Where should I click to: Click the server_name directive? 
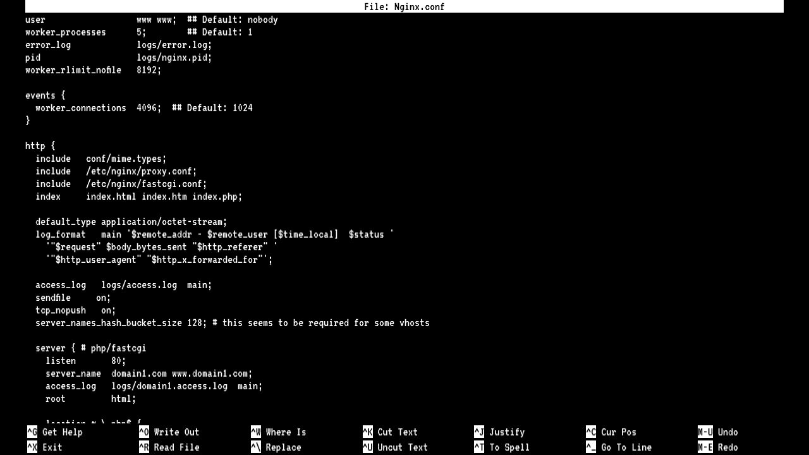pyautogui.click(x=73, y=373)
